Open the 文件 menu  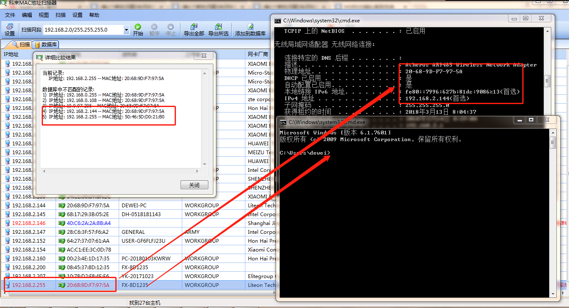pyautogui.click(x=10, y=15)
